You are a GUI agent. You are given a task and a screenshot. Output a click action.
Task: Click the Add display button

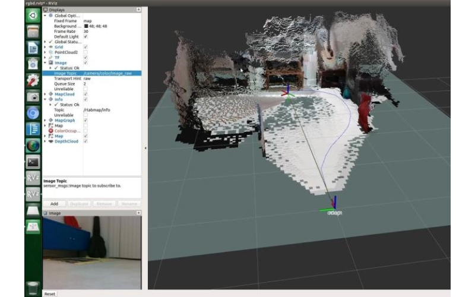pos(54,203)
